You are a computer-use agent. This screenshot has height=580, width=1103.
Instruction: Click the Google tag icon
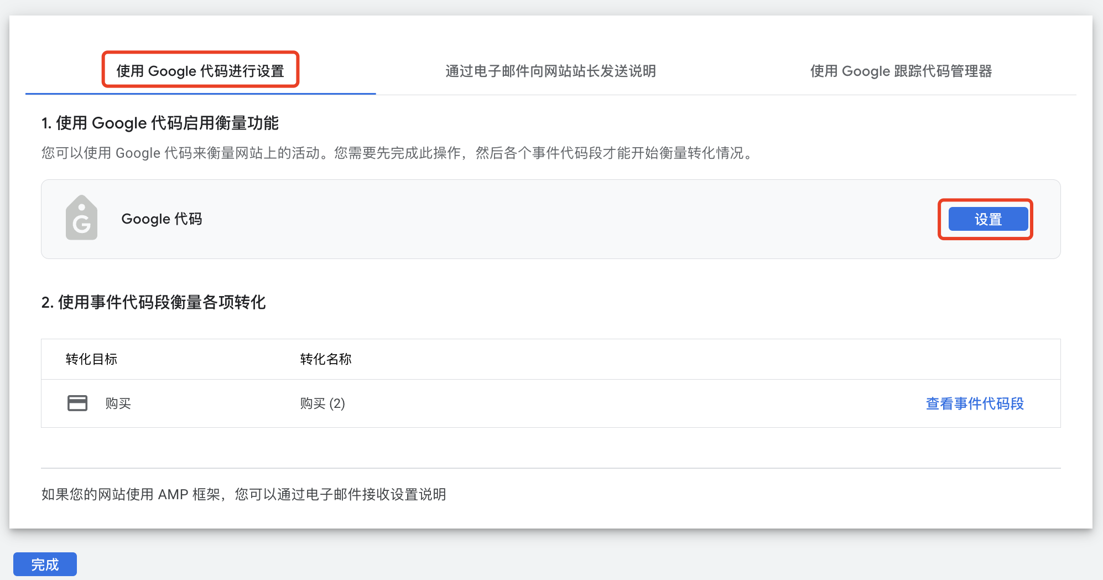[81, 217]
